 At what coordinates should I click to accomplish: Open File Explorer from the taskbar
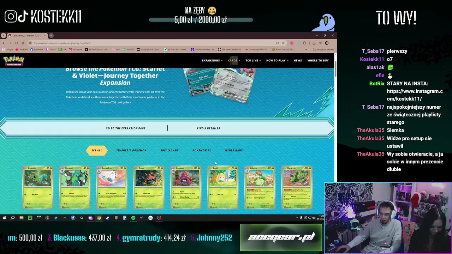click(x=22, y=218)
